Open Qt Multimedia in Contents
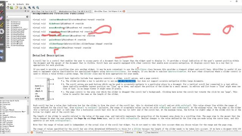The height and width of the screenshot is (136, 242). tap(5, 132)
